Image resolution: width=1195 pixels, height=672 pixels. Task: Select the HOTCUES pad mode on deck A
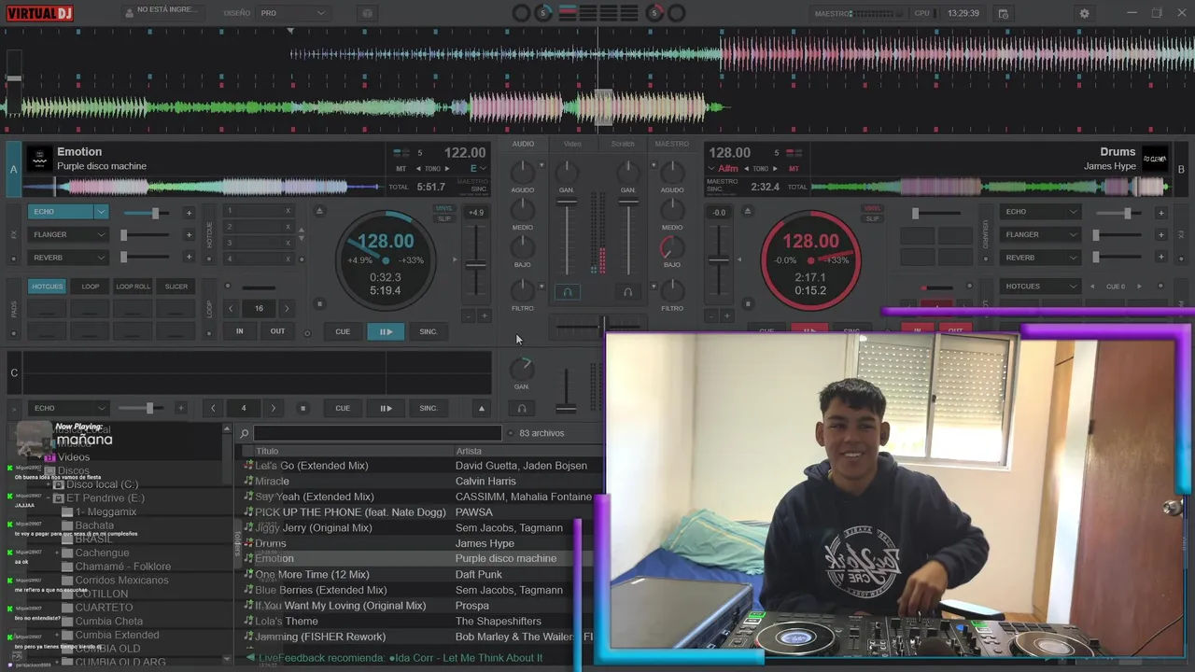(47, 287)
